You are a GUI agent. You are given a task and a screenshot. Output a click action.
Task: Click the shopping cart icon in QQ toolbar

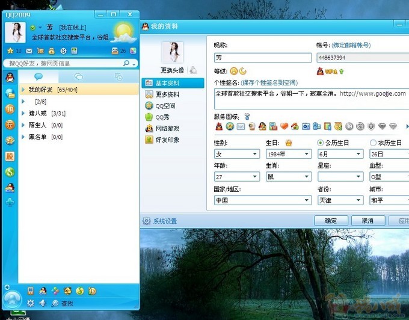[x=40, y=51]
